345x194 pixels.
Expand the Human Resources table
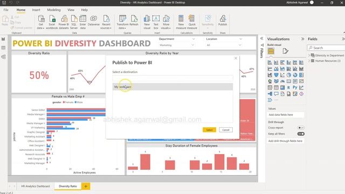309,61
